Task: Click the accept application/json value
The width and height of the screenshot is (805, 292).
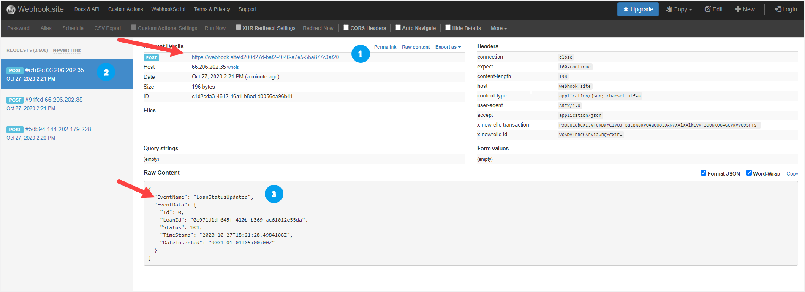Action: click(580, 116)
